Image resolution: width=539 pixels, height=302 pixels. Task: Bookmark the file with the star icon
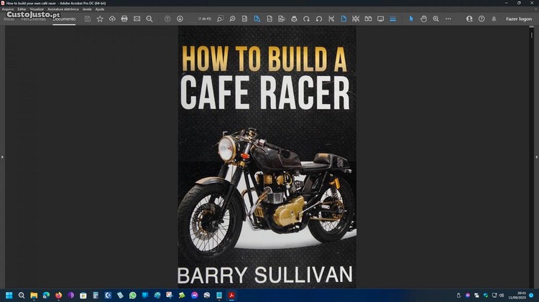100,19
